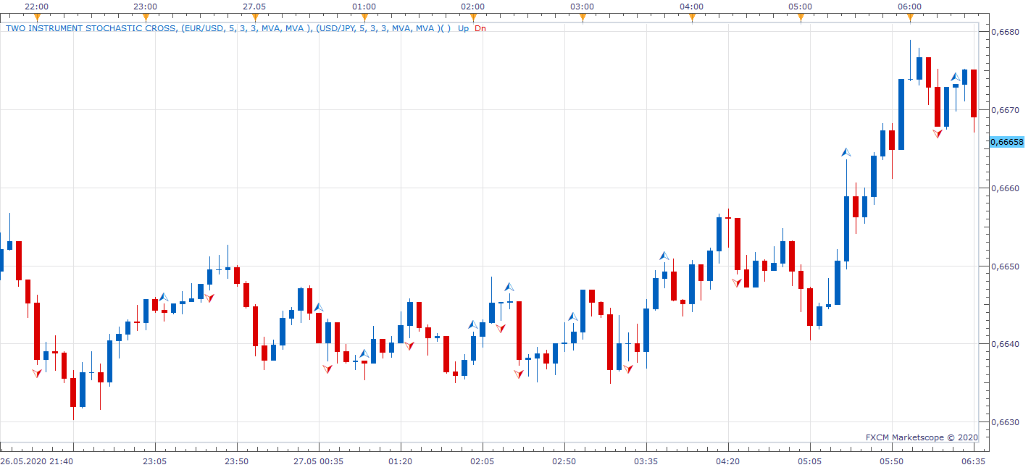Click the blue Up signal arrow around 23:10

[164, 297]
